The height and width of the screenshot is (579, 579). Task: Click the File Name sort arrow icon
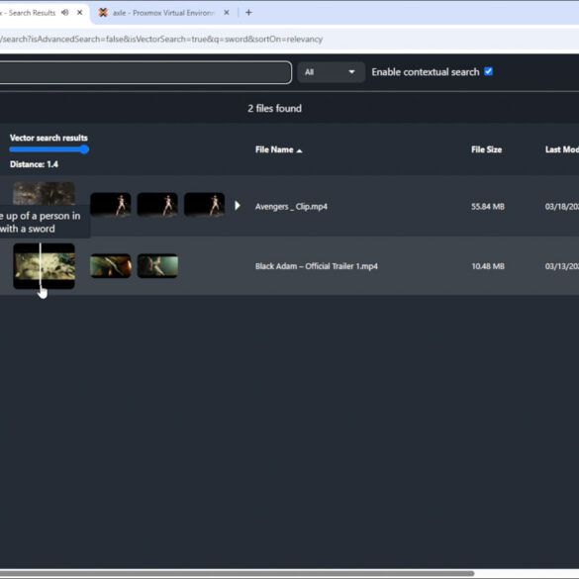pos(300,150)
